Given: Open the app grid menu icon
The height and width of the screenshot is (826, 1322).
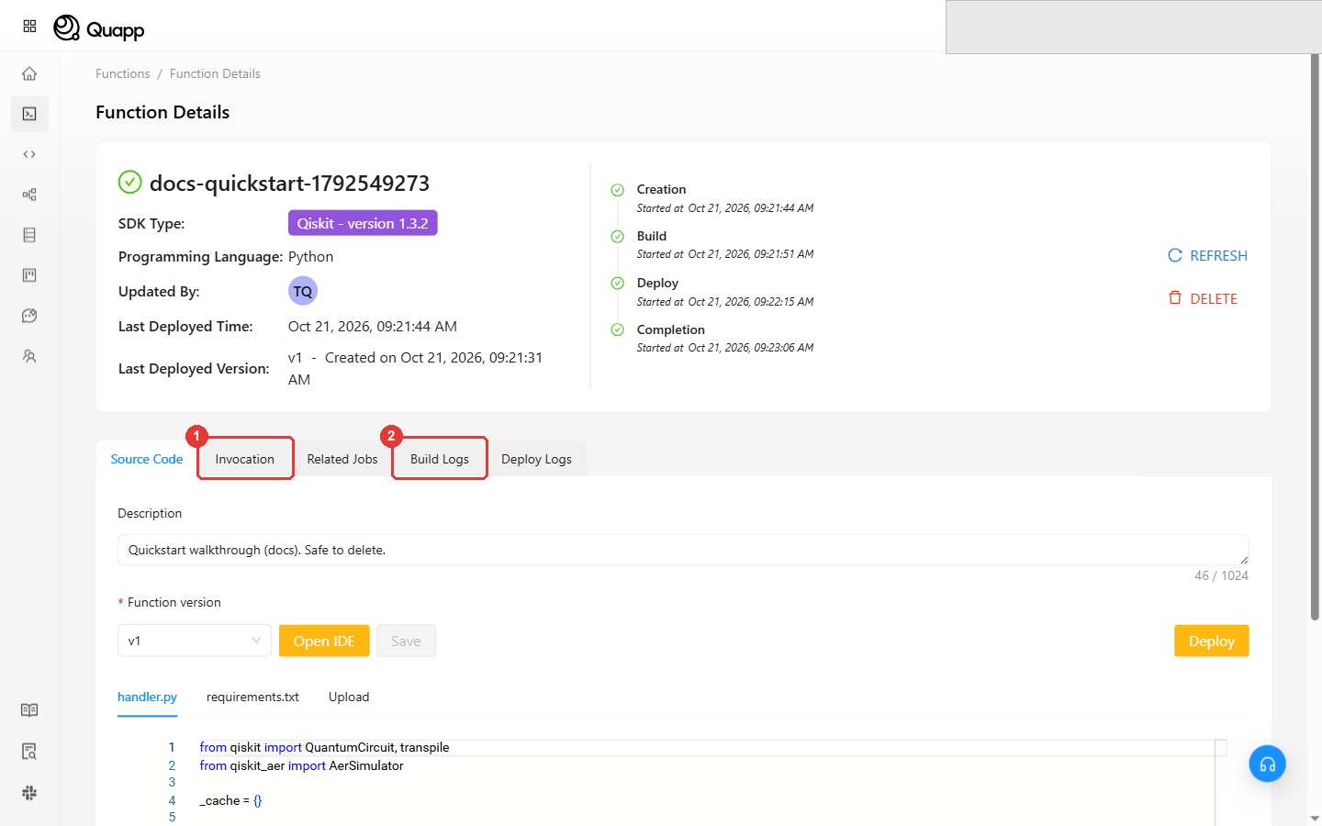Looking at the screenshot, I should click(29, 27).
